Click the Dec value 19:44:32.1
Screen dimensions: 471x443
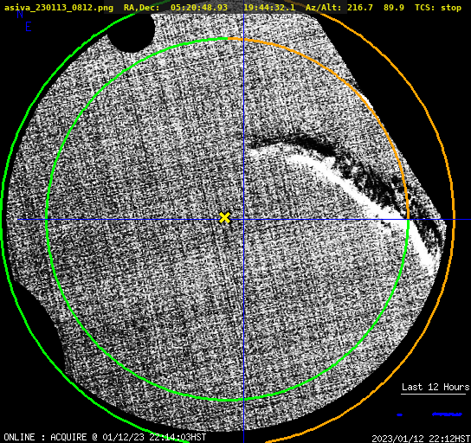point(269,8)
